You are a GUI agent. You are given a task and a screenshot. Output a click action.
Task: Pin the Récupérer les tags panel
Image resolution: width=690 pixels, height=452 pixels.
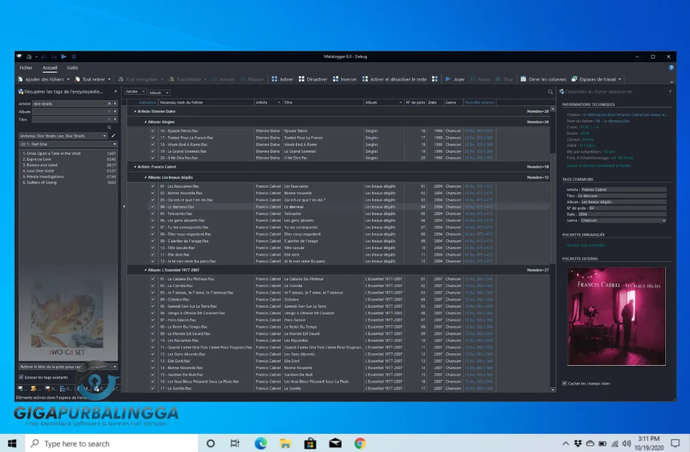pyautogui.click(x=116, y=91)
